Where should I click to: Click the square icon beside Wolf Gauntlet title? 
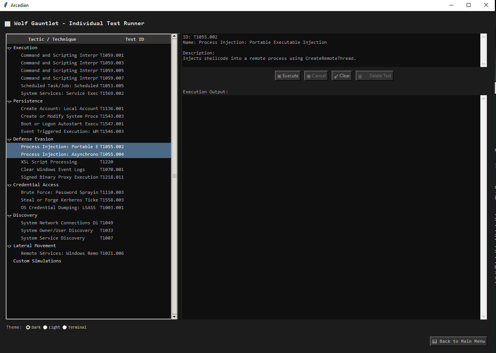pyautogui.click(x=8, y=24)
